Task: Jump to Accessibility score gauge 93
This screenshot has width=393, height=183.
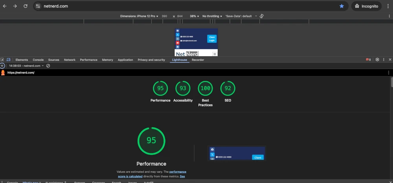Action: click(x=183, y=88)
